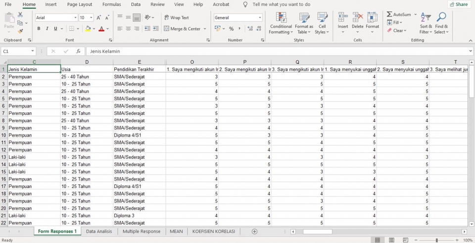Switch to KOEFISIEN KORELASI sheet
This screenshot has width=475, height=243.
pos(214,232)
